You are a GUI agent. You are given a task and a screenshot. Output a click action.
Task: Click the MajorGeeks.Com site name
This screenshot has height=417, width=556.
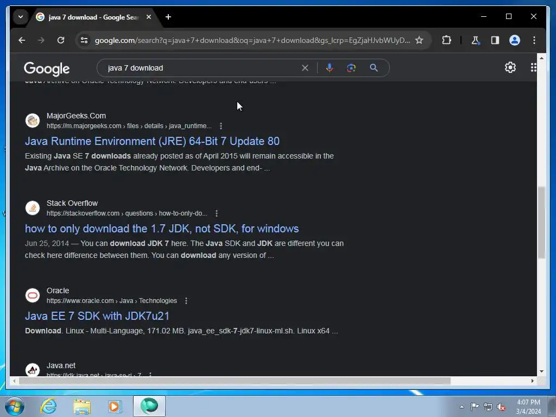[76, 116]
